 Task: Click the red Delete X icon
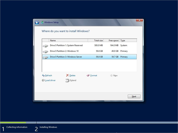click(67, 75)
